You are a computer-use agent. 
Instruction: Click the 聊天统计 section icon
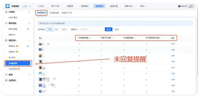(6, 40)
